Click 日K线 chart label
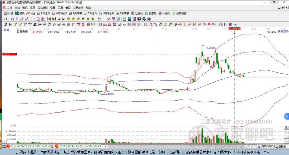Image resolution: width=289 pixels, height=155 pixels. [6, 30]
